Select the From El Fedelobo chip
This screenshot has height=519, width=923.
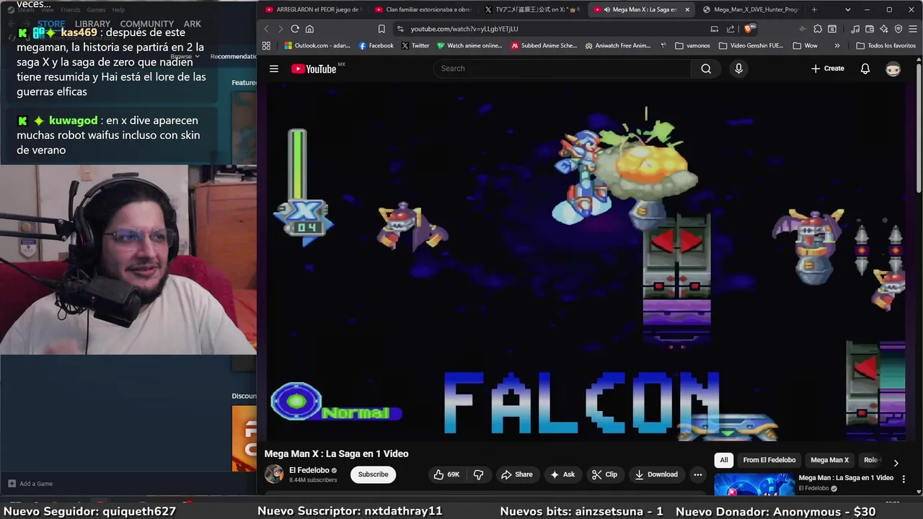coord(769,460)
